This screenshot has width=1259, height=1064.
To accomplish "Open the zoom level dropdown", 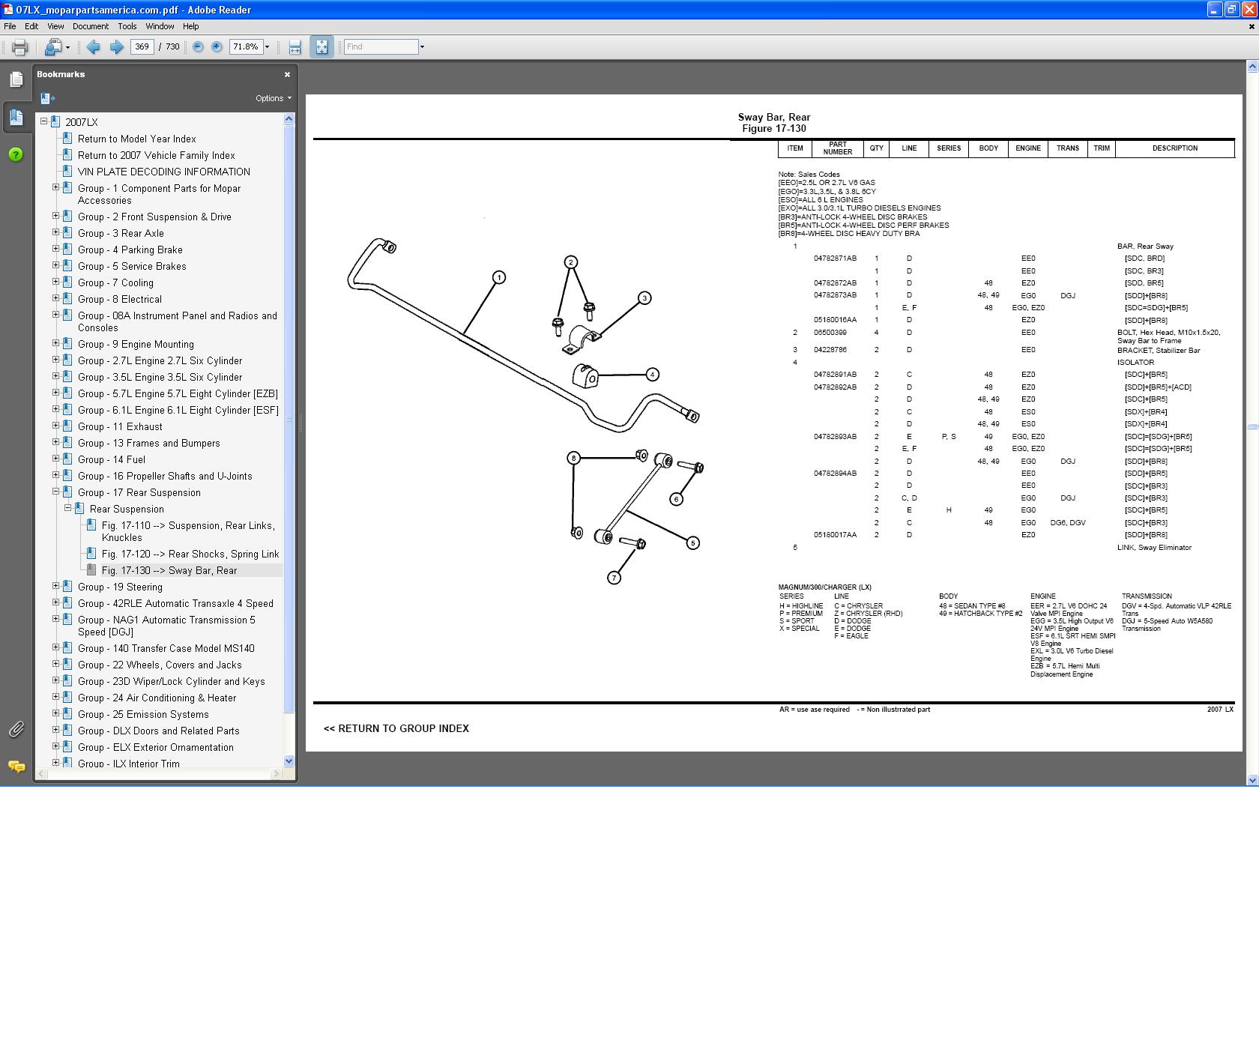I will pyautogui.click(x=266, y=46).
